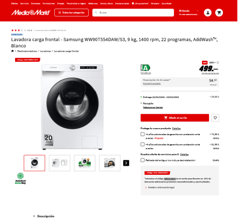Open the Mi tienda store dropdown

pyautogui.click(x=189, y=13)
